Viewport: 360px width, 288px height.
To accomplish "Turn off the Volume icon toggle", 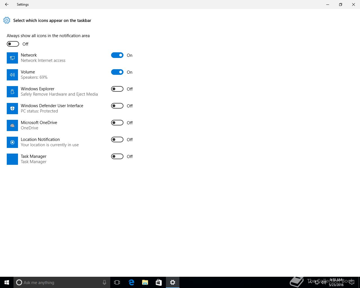I will click(x=117, y=72).
